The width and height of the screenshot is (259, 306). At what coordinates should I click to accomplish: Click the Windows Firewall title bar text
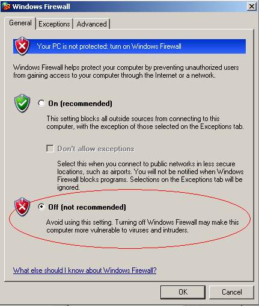tap(41, 7)
